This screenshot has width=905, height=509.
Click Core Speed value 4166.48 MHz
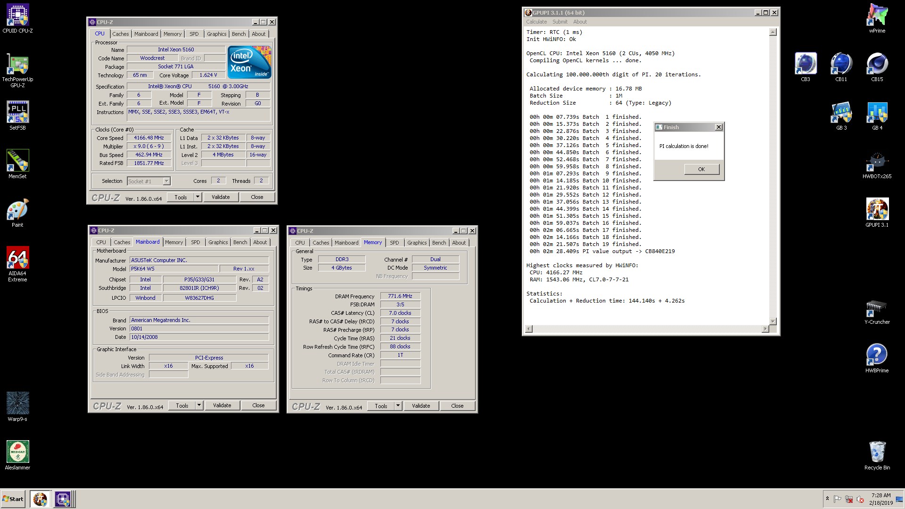pyautogui.click(x=149, y=138)
